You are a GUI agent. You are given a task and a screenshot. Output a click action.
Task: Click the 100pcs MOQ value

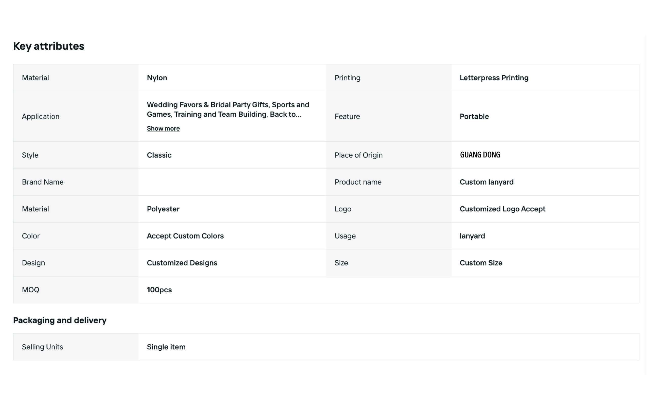(159, 290)
